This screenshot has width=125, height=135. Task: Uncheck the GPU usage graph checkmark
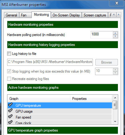coord(10,110)
